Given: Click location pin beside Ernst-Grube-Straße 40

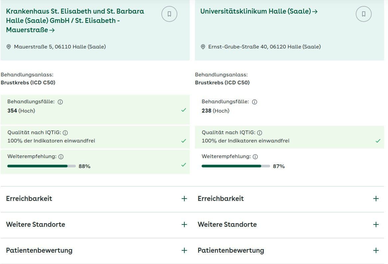Looking at the screenshot, I should tap(203, 47).
